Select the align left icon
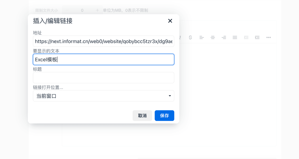The height and width of the screenshot is (159, 299). click(201, 37)
